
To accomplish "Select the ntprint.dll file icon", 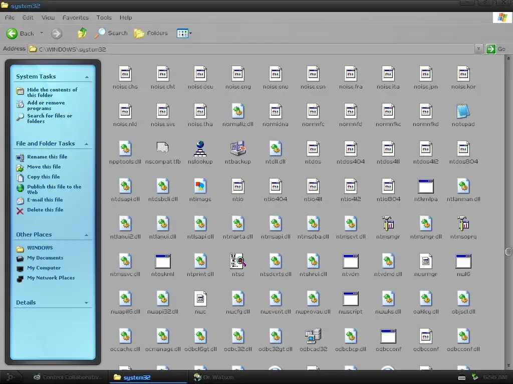I will [x=200, y=261].
